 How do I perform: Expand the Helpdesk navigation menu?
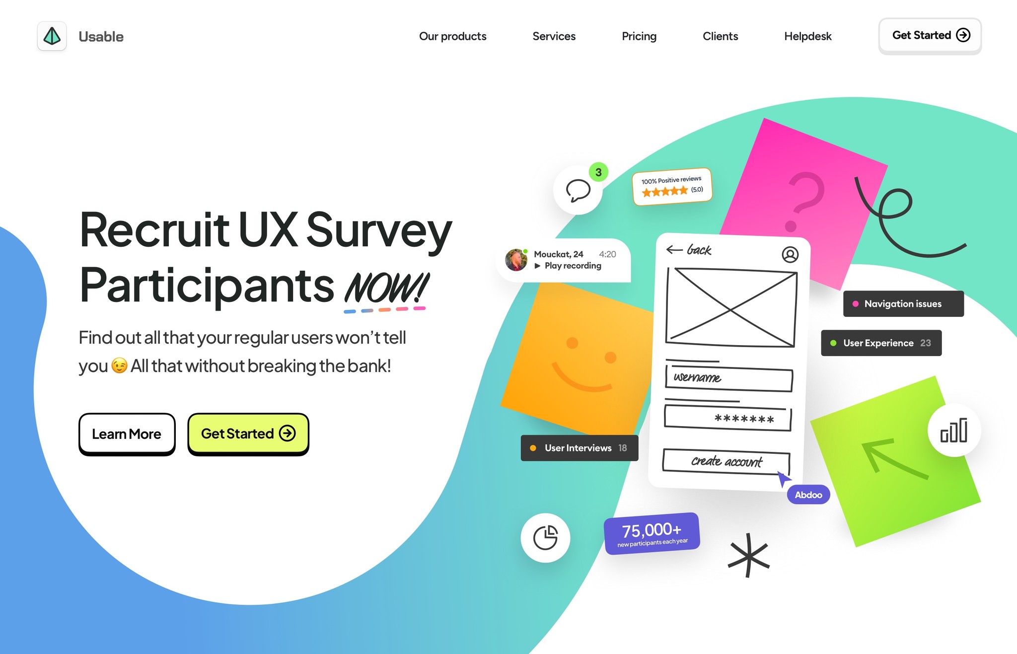coord(808,35)
